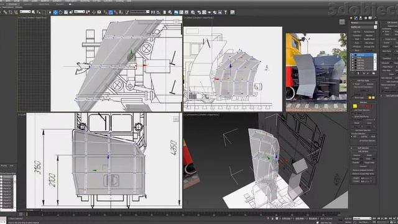Click Configure Modifier Sets icon under stack
This screenshot has height=224, width=398.
[374, 73]
